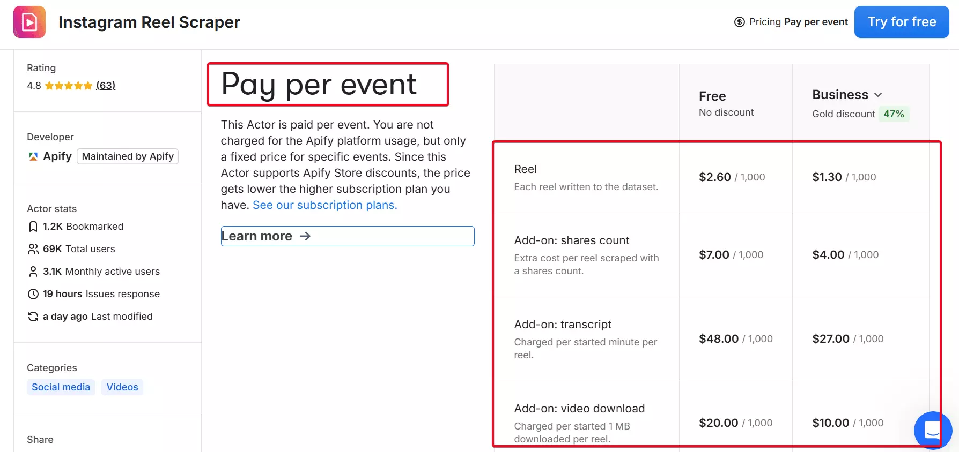959x452 pixels.
Task: Click the refresh icon for Last modified
Action: click(x=33, y=317)
